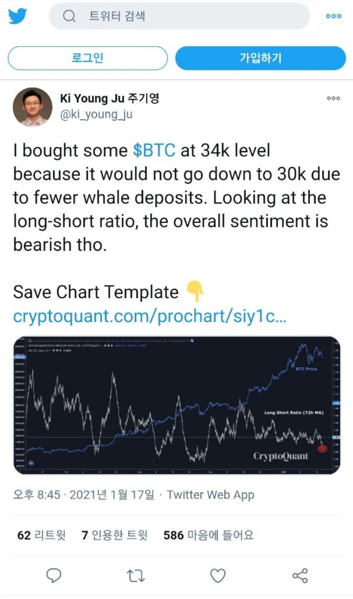Open the tweet's more options menu

333,98
